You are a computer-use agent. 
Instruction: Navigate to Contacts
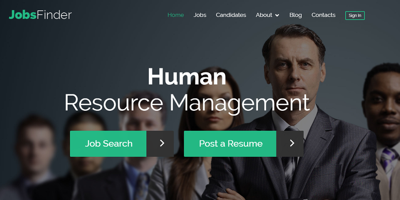click(324, 15)
